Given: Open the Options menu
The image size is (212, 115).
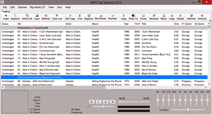Looking at the screenshot, I should click(x=22, y=7).
